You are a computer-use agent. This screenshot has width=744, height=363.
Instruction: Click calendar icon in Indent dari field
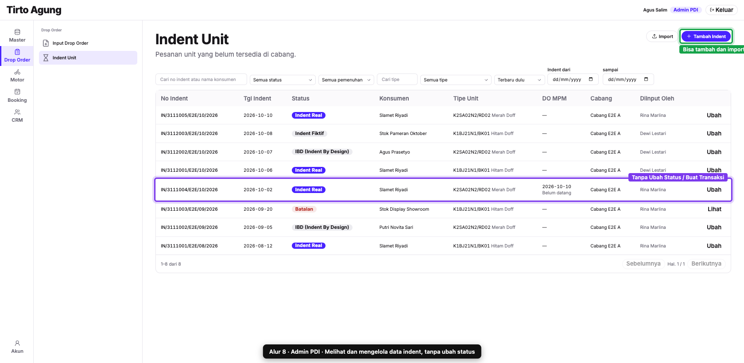click(x=591, y=79)
